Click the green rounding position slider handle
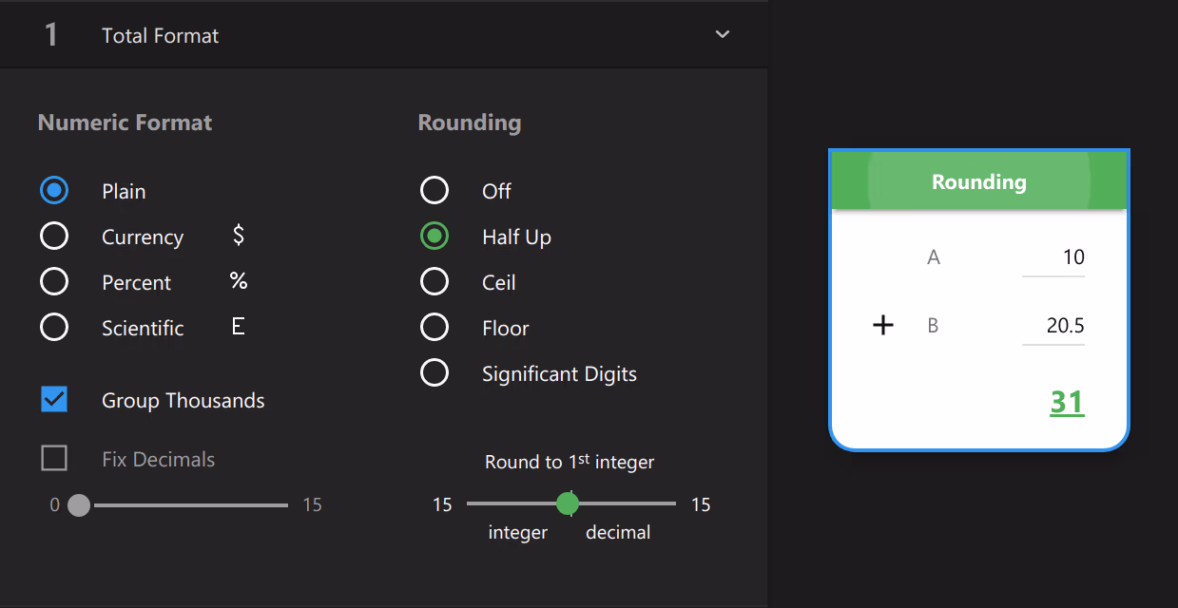 tap(568, 503)
